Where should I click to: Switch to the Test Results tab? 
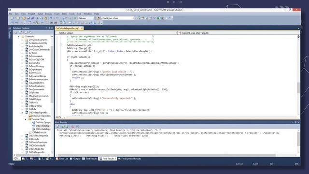click(x=90, y=159)
